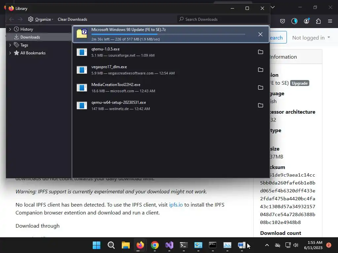
Task: Click the blue shield icon in Firefox toolbar
Action: click(x=294, y=21)
